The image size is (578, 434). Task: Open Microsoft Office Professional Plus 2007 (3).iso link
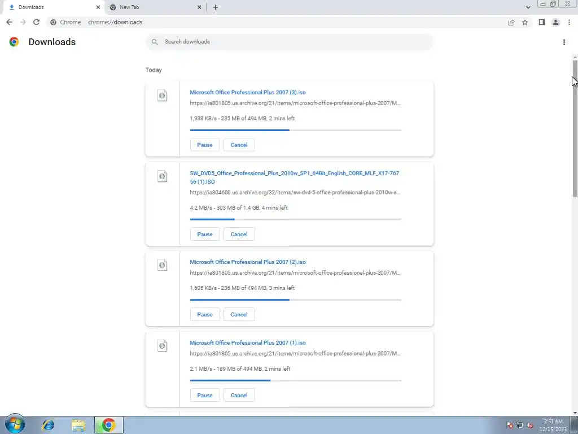tap(248, 92)
